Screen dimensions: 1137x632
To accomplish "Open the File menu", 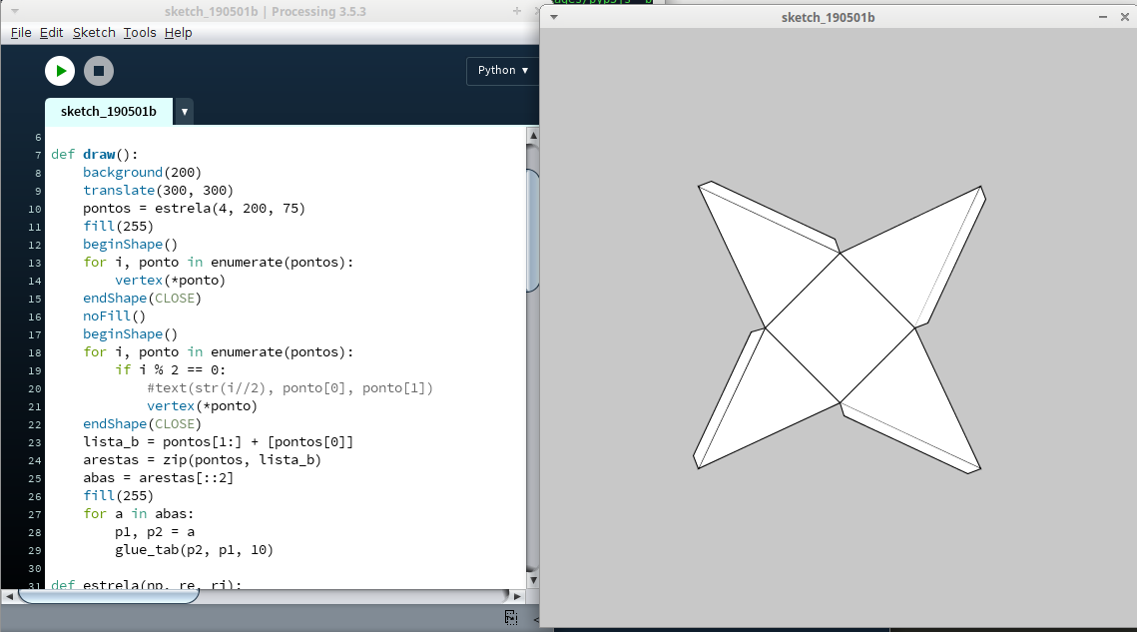I will pyautogui.click(x=21, y=33).
